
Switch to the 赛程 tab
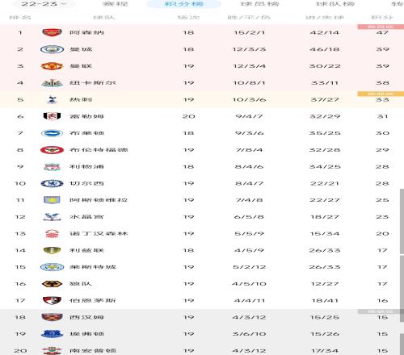coord(116,4)
